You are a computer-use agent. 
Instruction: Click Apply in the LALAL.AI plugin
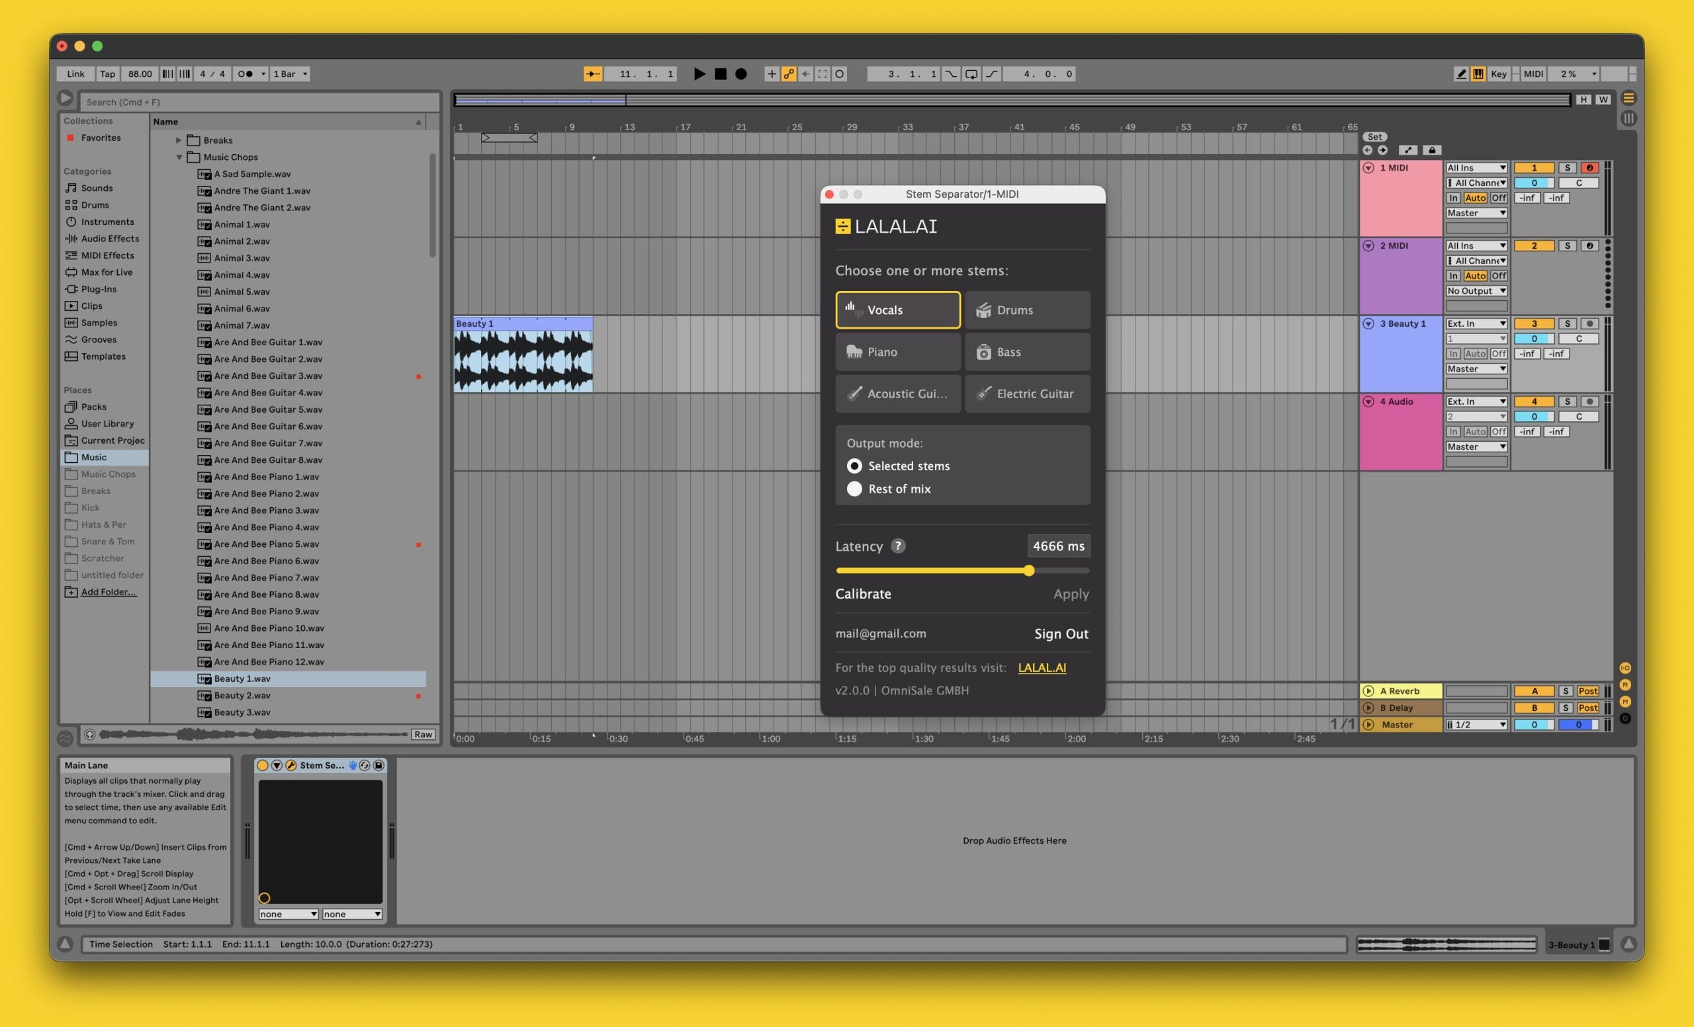click(x=1071, y=594)
